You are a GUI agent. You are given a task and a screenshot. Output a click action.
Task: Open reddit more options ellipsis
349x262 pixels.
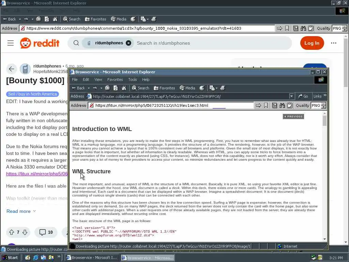(x=333, y=43)
